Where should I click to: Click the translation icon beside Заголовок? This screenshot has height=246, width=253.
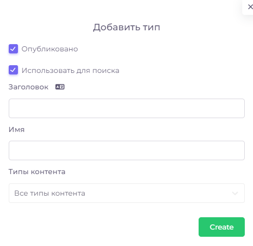[x=60, y=87]
